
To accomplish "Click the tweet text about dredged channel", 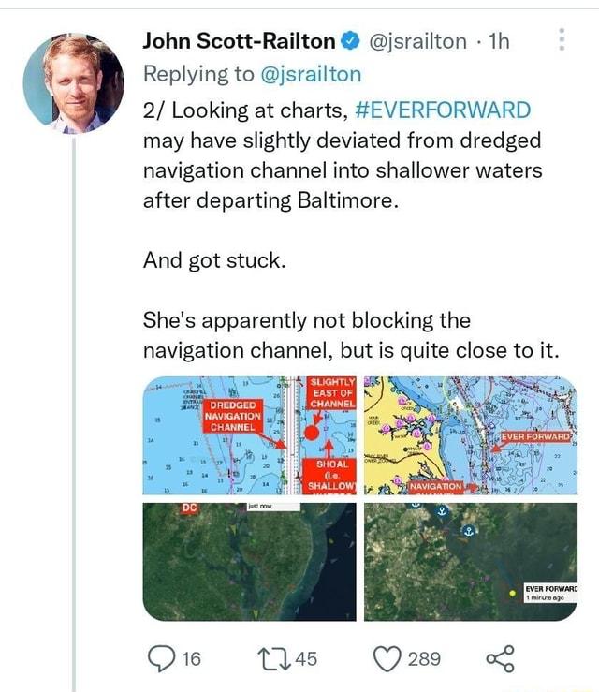I will click(x=343, y=155).
